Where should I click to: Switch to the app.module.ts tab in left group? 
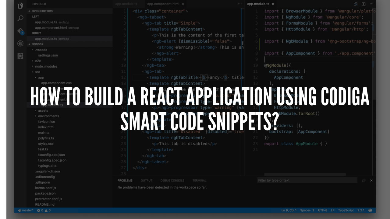tap(126, 4)
